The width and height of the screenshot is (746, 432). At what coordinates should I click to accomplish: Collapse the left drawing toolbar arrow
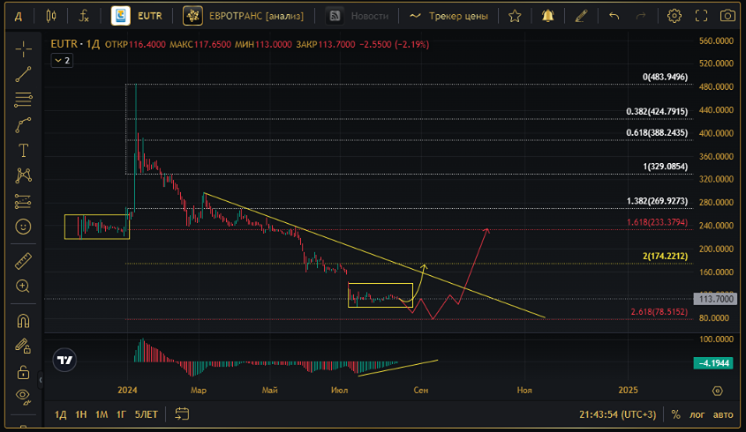pos(41,380)
